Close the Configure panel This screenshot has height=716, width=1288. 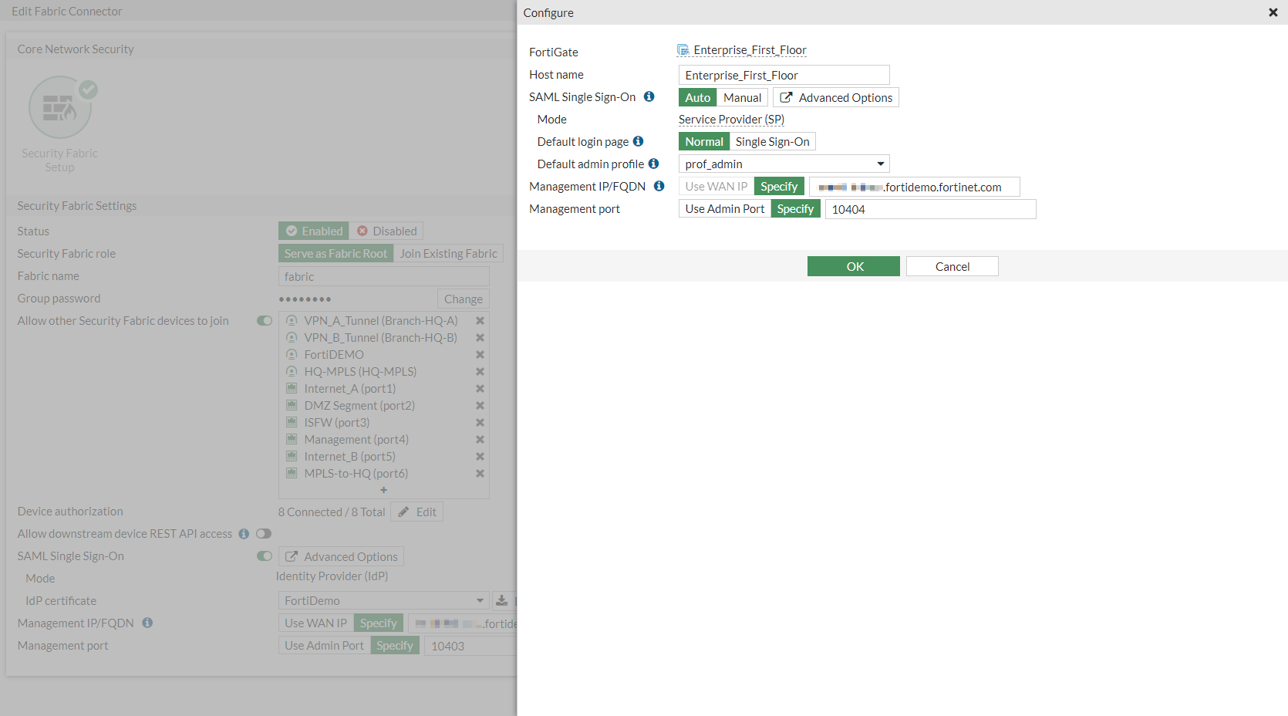coord(1273,12)
